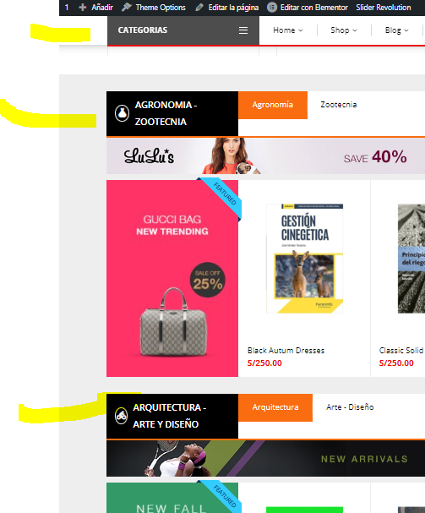Click the Agronomia - Zootecnia section icon

point(122,113)
